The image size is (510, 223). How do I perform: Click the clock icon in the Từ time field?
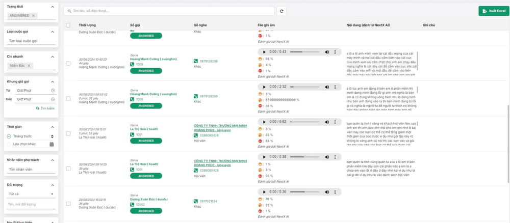pyautogui.click(x=53, y=90)
